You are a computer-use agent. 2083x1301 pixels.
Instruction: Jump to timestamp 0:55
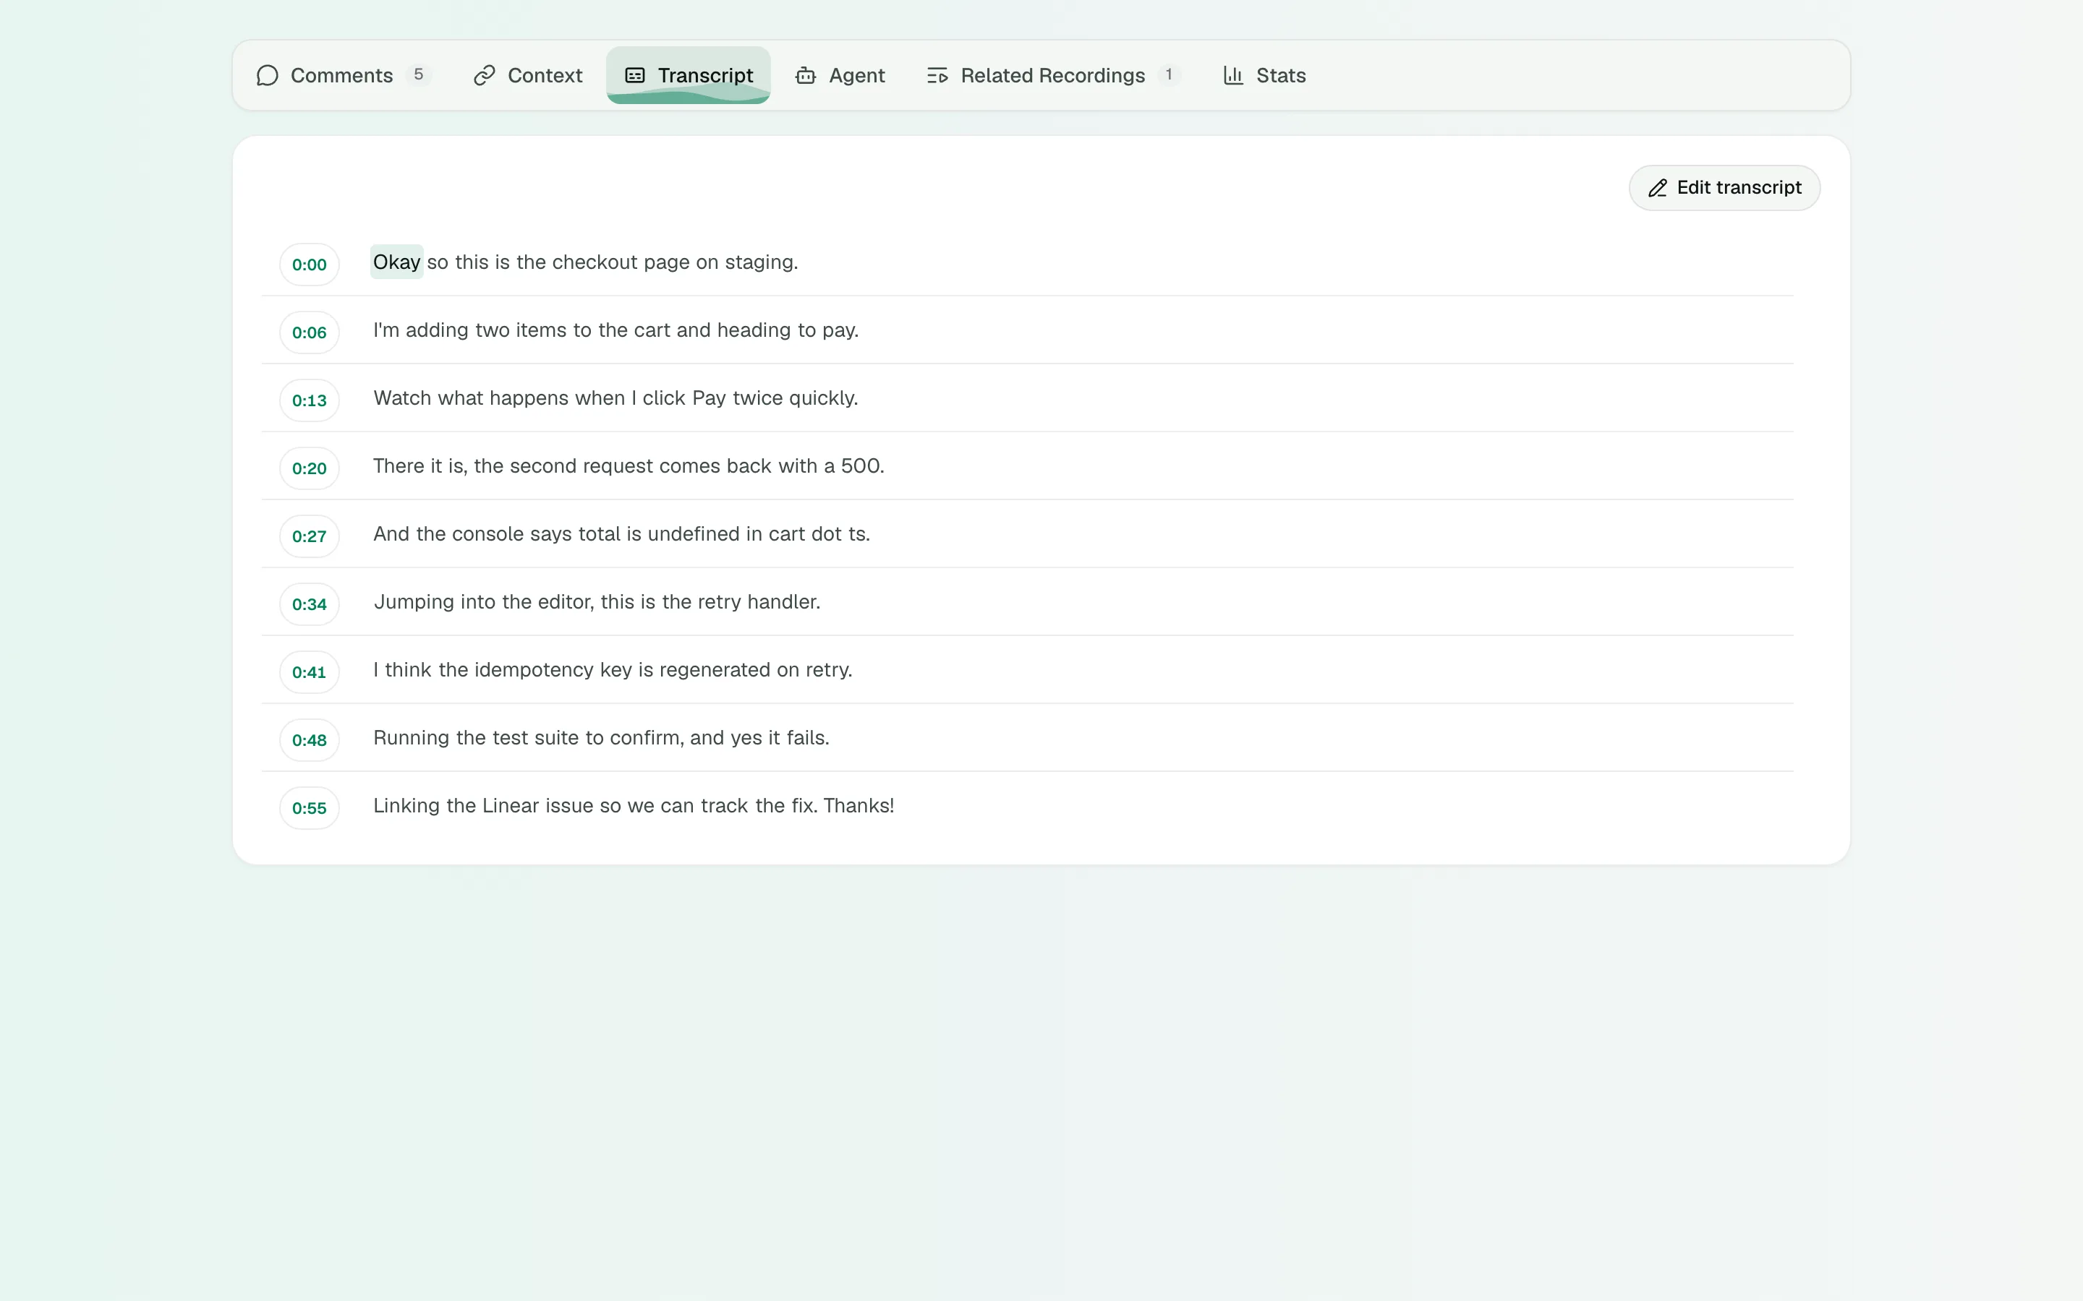coord(309,808)
